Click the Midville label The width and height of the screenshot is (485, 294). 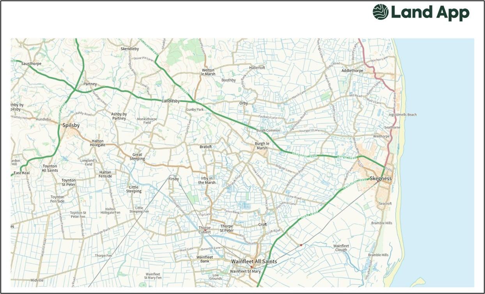37,280
